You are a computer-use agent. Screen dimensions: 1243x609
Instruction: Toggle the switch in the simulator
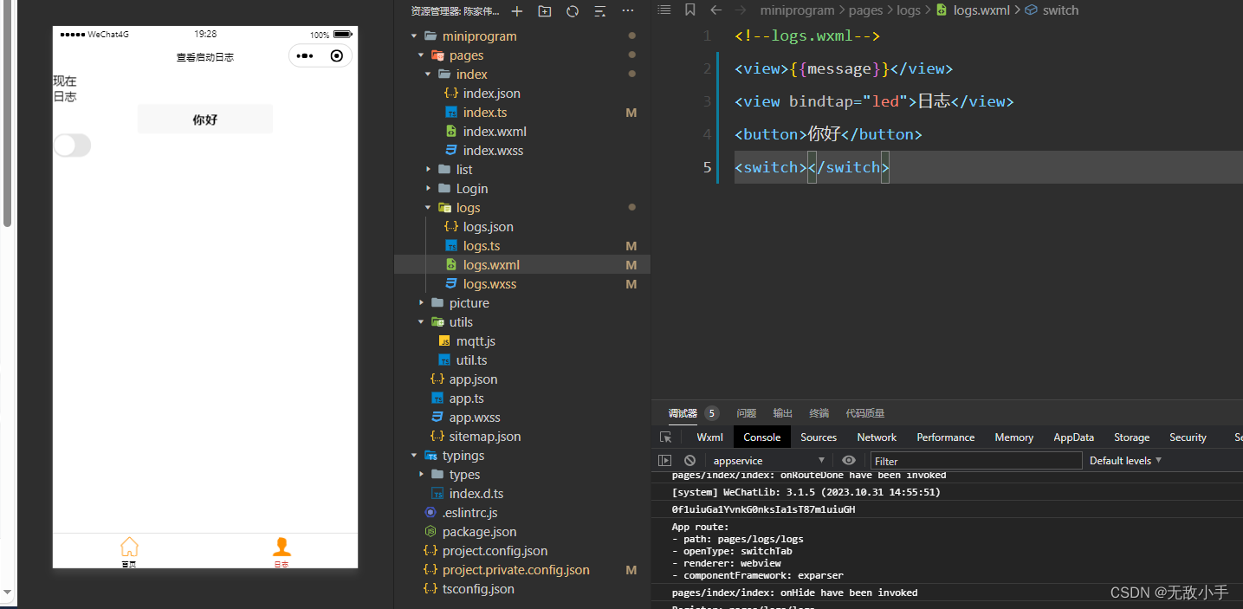(x=72, y=146)
